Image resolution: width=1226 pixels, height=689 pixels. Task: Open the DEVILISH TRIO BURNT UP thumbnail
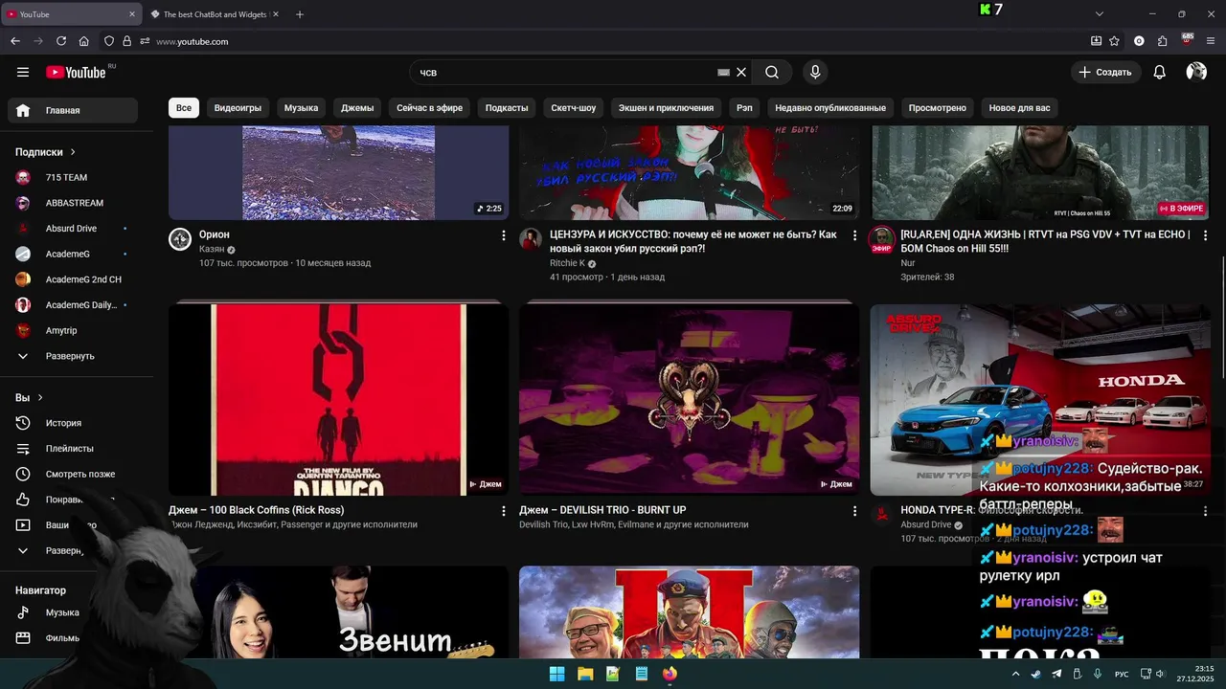pyautogui.click(x=689, y=399)
